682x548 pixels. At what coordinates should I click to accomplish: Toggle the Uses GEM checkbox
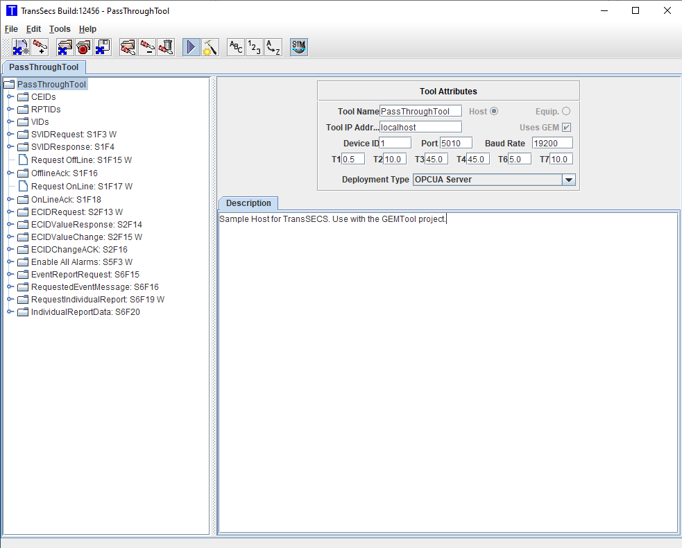pyautogui.click(x=566, y=128)
